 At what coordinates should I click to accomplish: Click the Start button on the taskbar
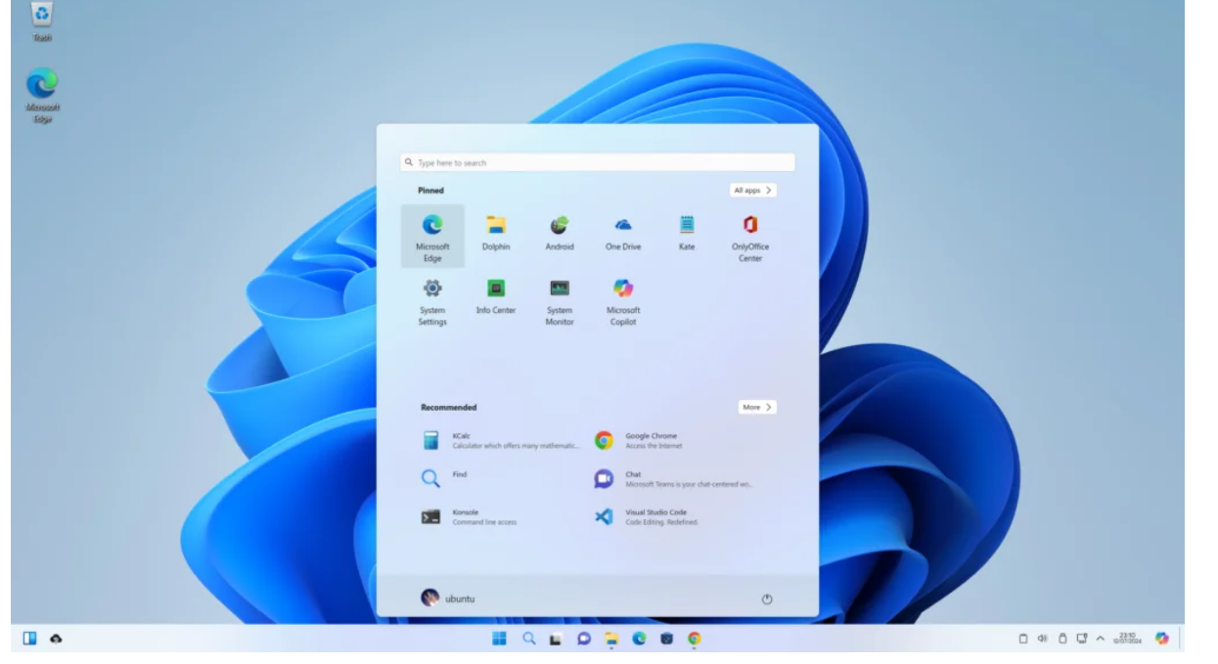click(500, 639)
